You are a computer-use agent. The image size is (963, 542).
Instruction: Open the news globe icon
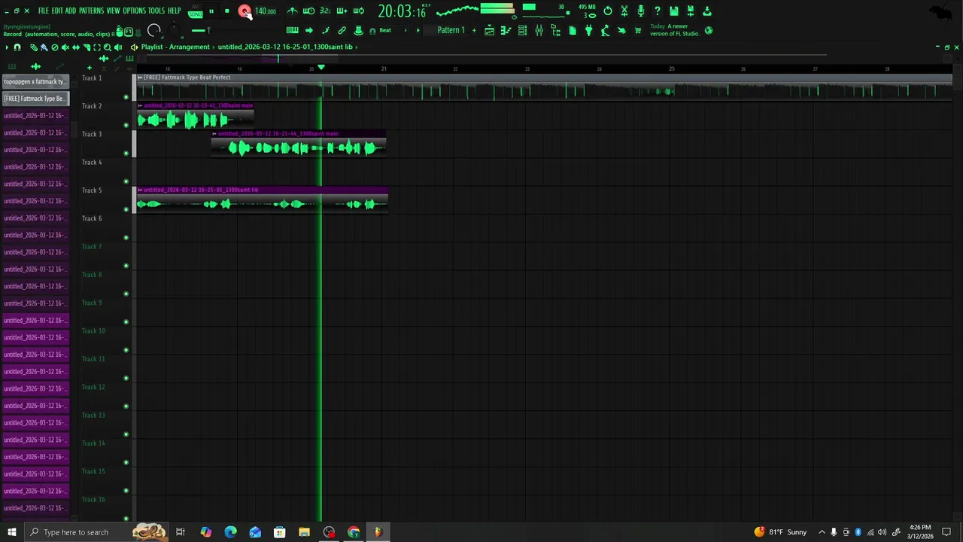709,31
